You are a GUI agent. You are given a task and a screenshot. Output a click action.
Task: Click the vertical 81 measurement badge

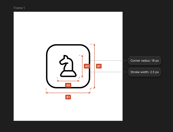99,66
